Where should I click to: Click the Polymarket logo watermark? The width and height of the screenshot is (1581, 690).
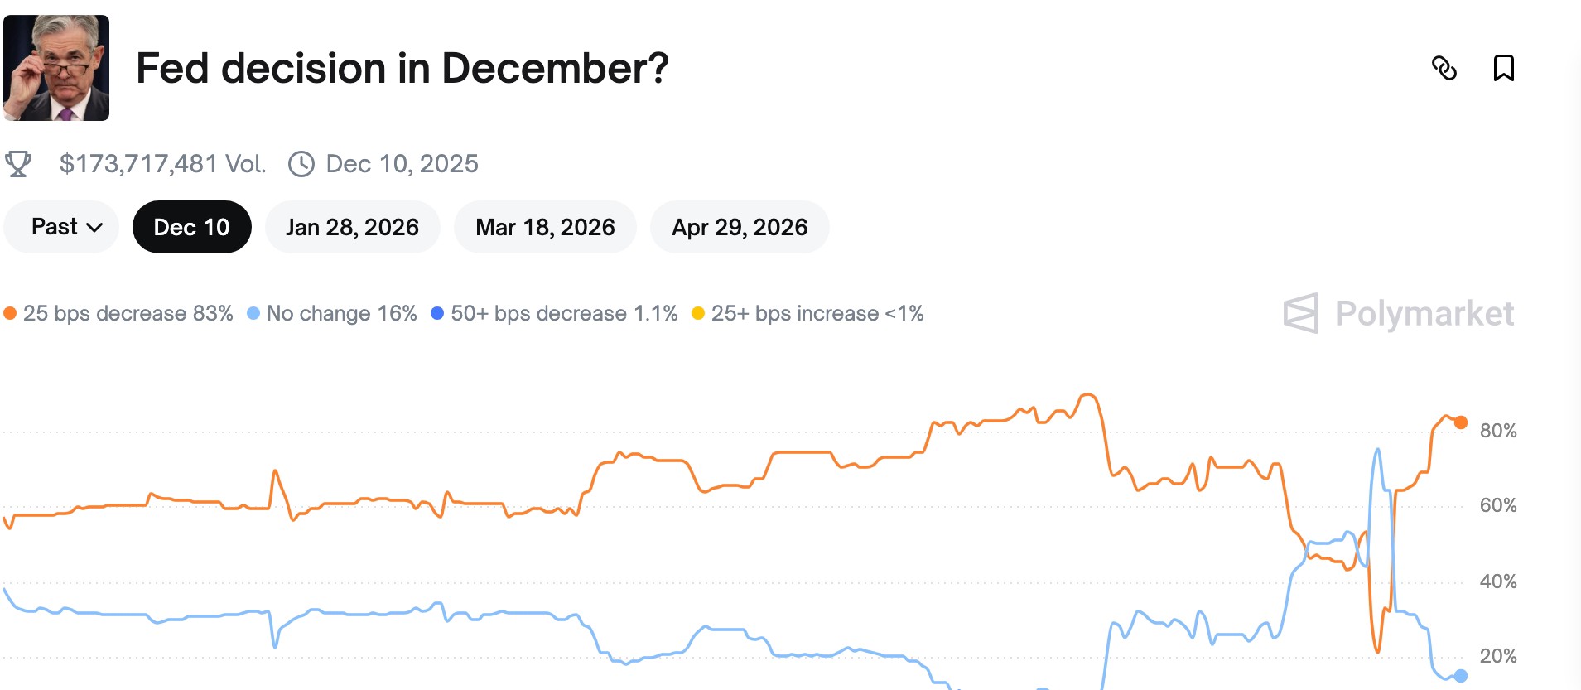coord(1400,313)
